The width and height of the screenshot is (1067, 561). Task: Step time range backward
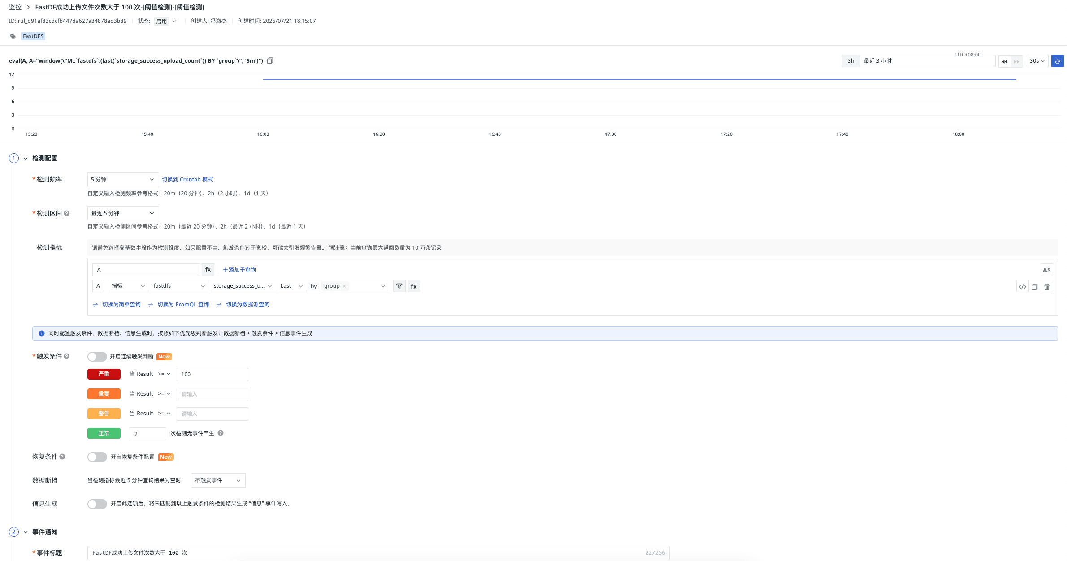pyautogui.click(x=1004, y=61)
